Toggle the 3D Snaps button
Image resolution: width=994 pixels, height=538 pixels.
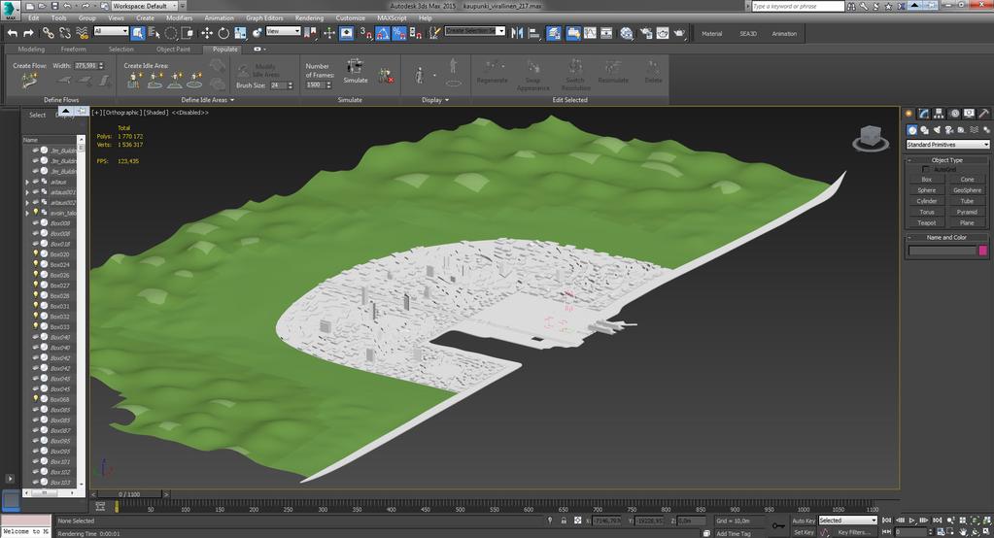365,33
